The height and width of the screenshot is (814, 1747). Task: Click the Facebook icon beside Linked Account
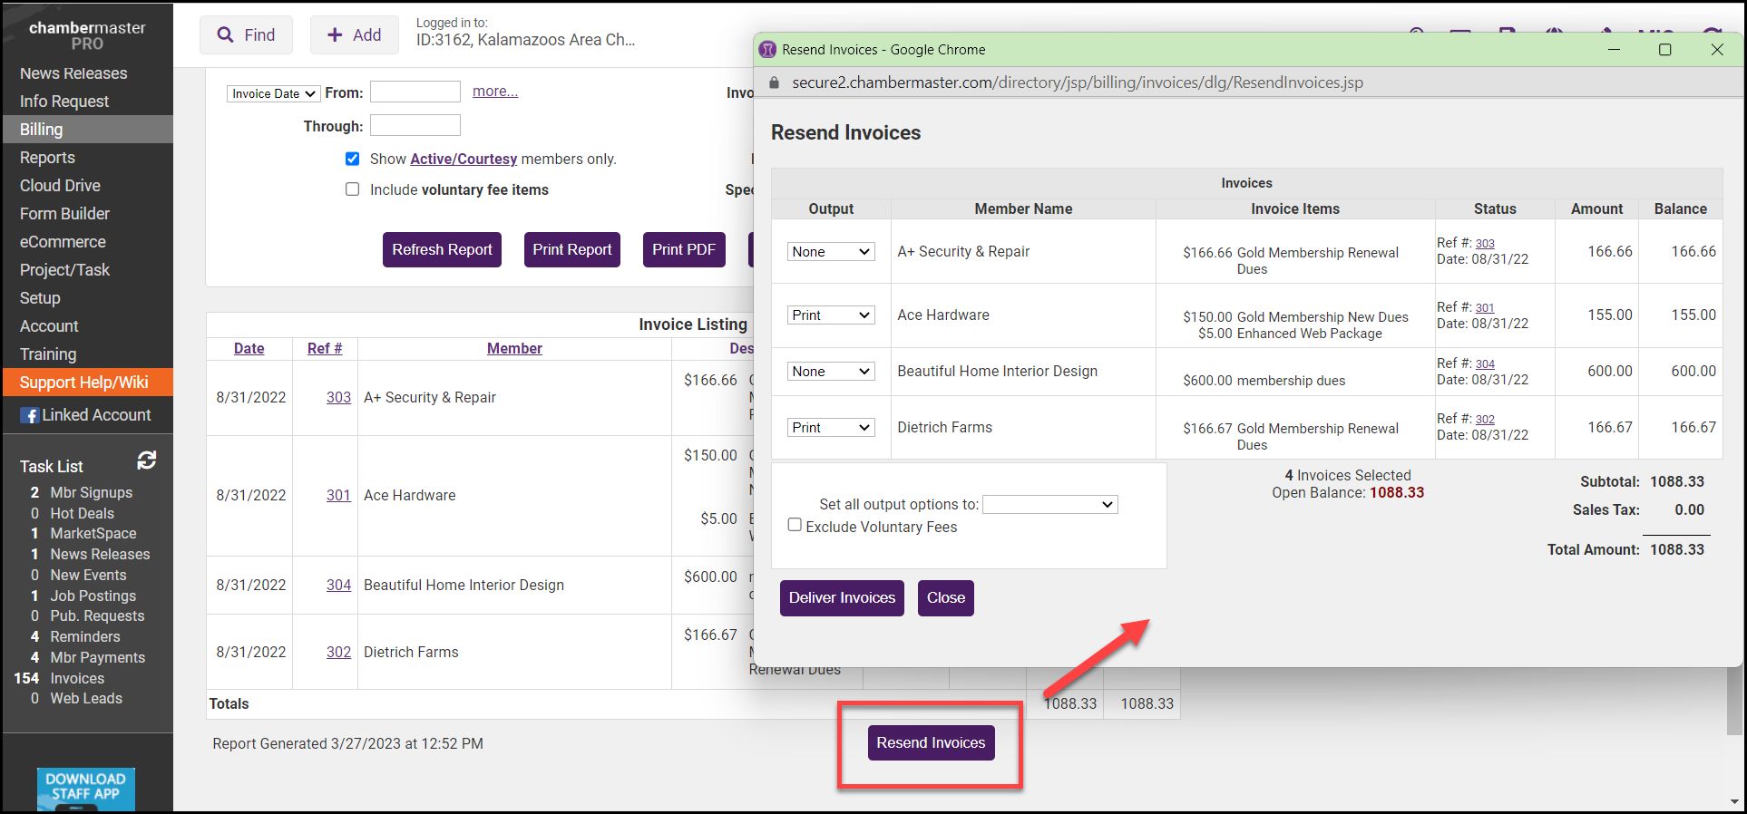(x=30, y=415)
